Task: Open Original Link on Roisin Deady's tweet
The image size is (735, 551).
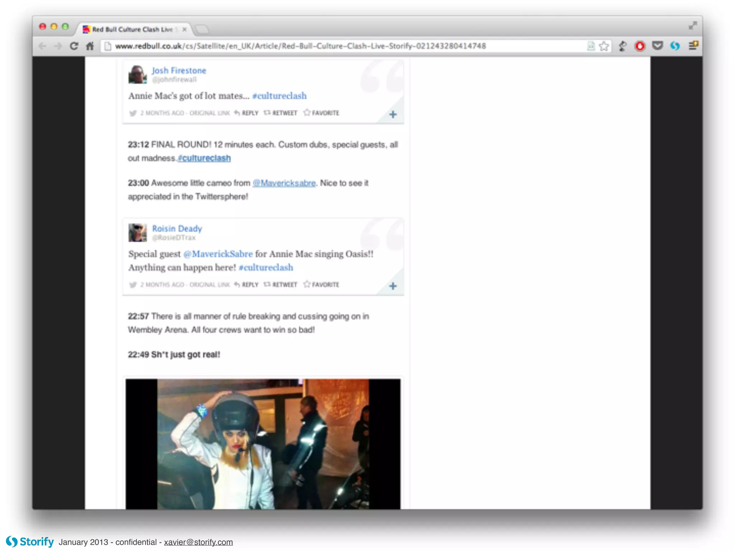Action: tap(210, 284)
